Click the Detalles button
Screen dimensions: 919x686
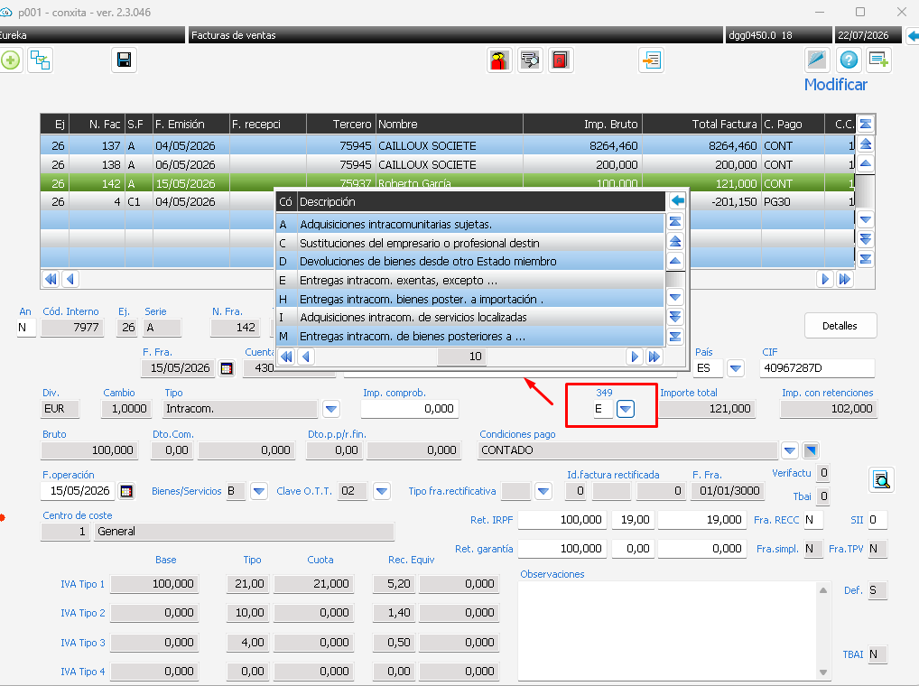click(840, 326)
